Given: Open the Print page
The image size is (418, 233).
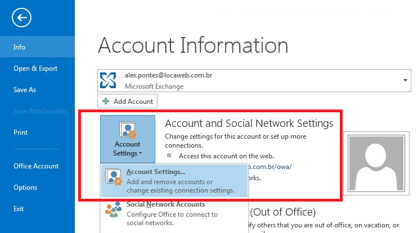Looking at the screenshot, I should point(20,132).
